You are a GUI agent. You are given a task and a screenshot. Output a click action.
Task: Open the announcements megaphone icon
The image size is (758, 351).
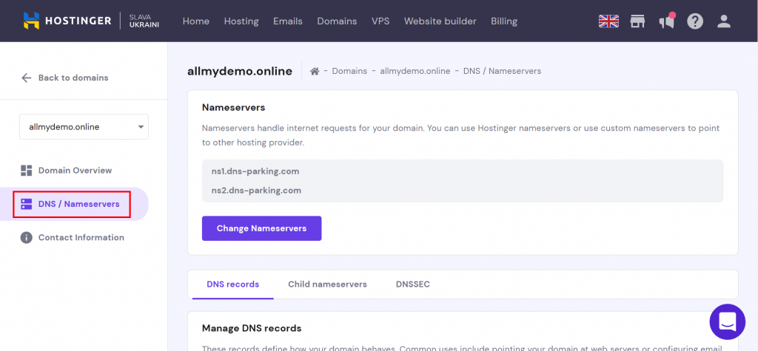[x=667, y=21]
